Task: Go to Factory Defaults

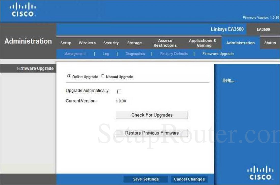Action: (174, 54)
